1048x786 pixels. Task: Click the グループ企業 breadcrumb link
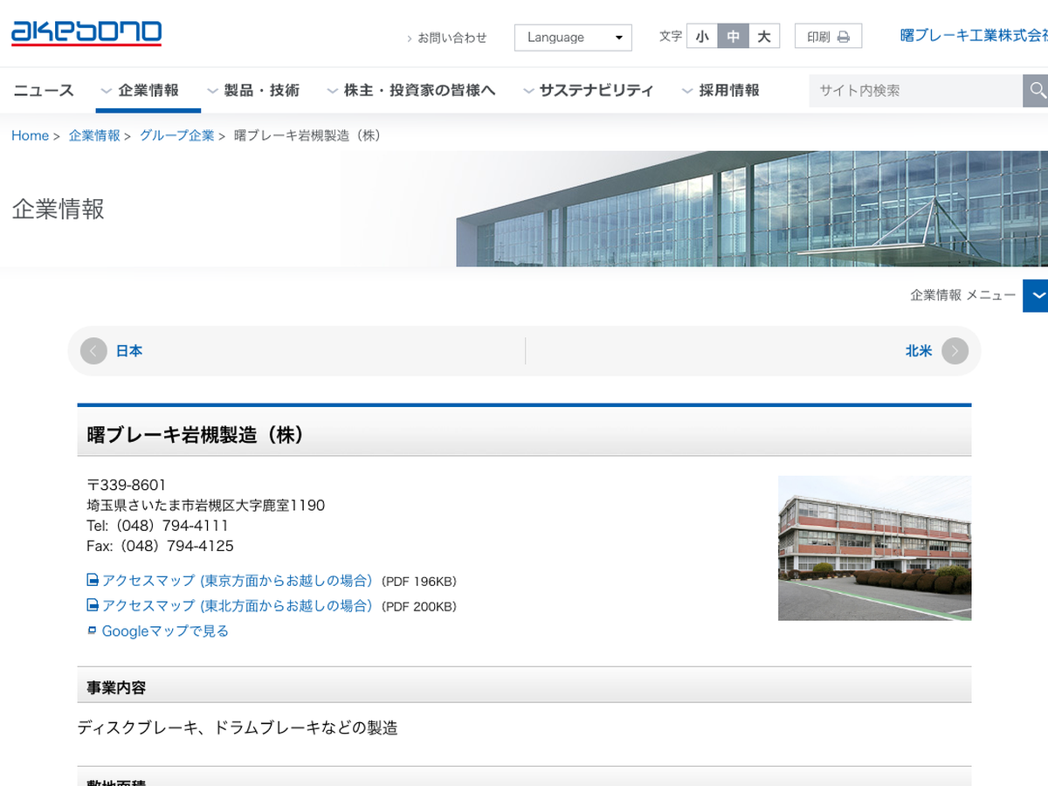pyautogui.click(x=176, y=135)
